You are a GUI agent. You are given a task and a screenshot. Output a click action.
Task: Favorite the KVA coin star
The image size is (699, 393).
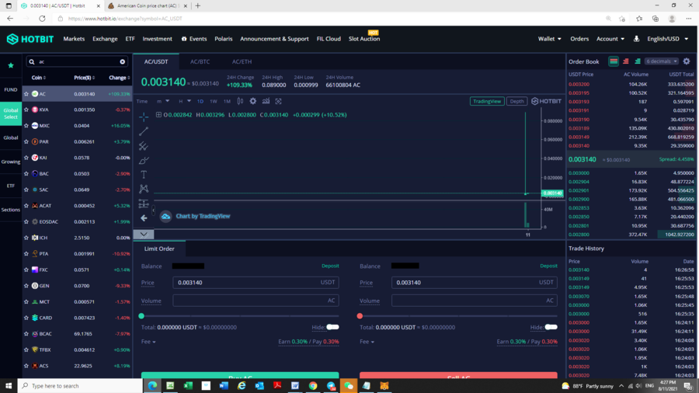[x=26, y=110]
